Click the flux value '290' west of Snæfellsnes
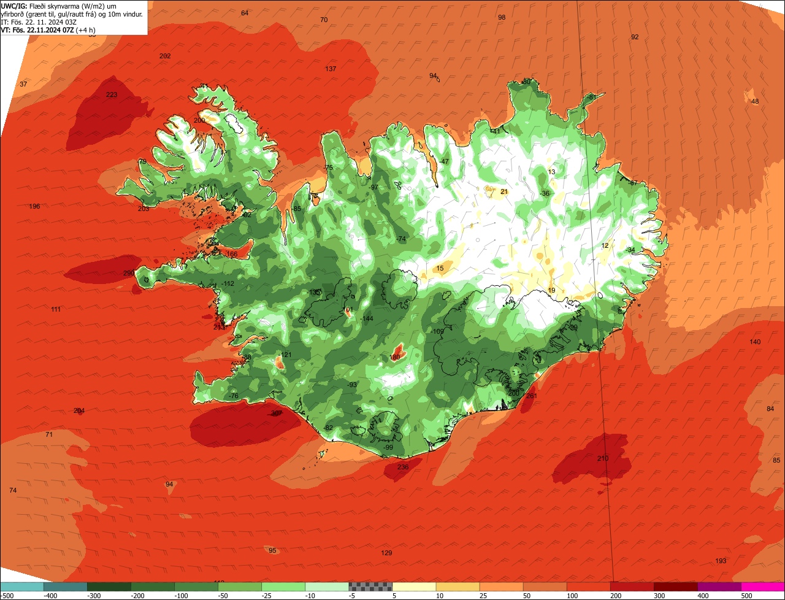This screenshot has height=600, width=785. [x=129, y=274]
